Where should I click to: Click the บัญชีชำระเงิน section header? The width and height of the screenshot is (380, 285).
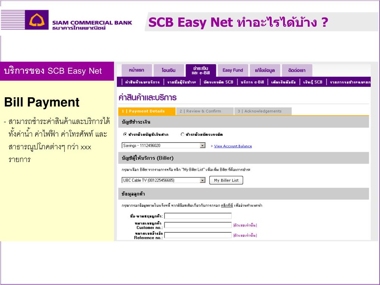[243, 122]
